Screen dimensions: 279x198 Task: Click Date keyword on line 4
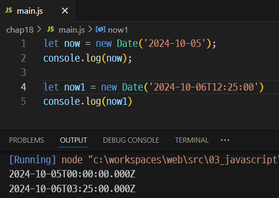(x=133, y=87)
